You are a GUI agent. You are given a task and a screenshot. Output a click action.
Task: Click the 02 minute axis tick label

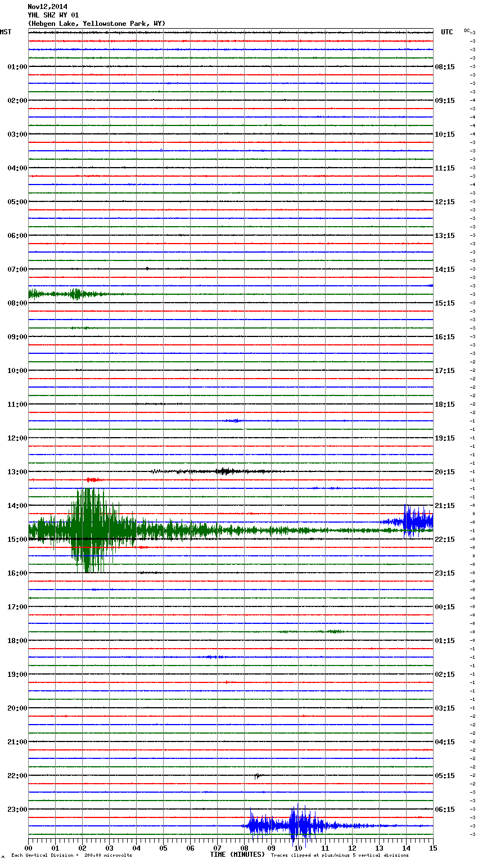83,848
